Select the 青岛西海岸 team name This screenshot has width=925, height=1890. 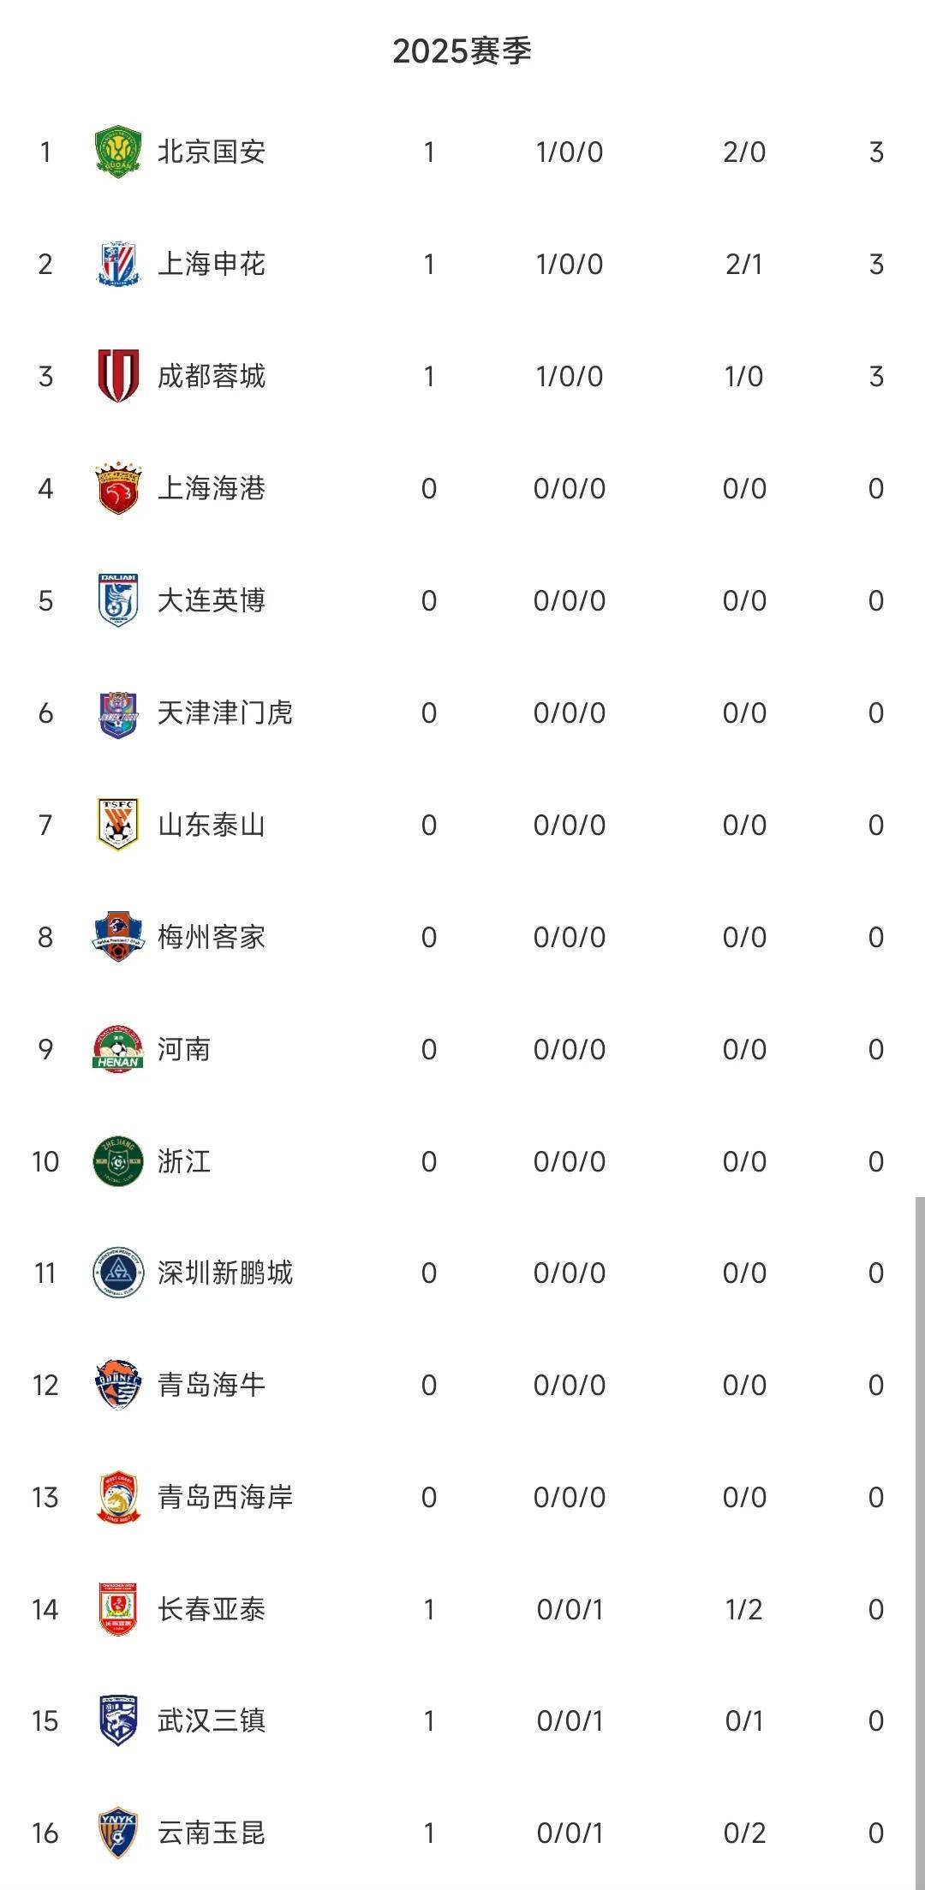click(225, 1498)
